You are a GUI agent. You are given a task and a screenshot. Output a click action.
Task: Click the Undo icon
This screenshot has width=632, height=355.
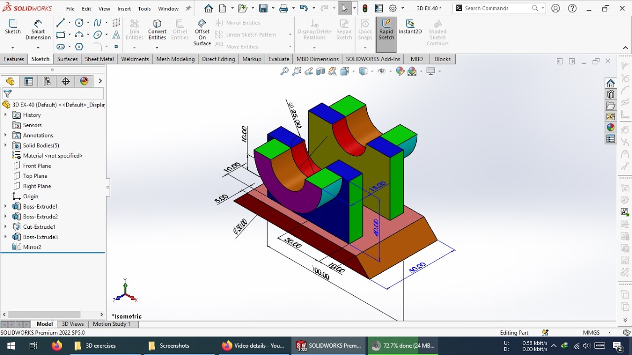click(x=304, y=8)
